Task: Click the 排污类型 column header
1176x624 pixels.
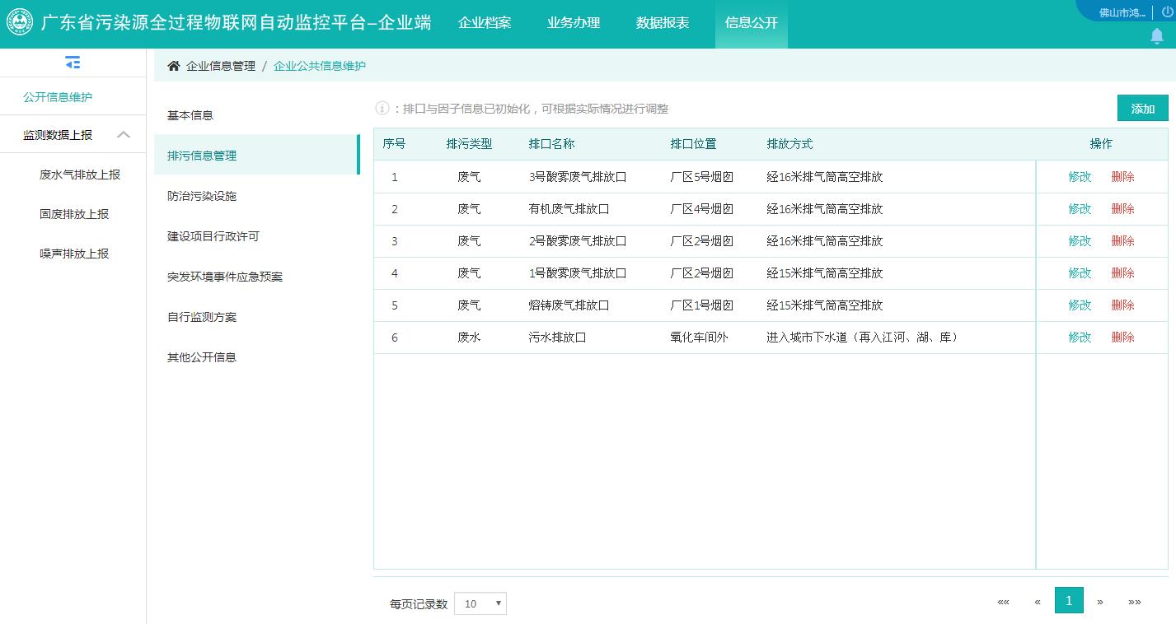Action: point(469,144)
